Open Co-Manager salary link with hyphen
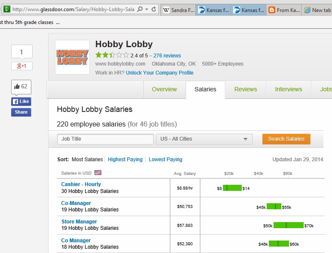 click(x=76, y=203)
